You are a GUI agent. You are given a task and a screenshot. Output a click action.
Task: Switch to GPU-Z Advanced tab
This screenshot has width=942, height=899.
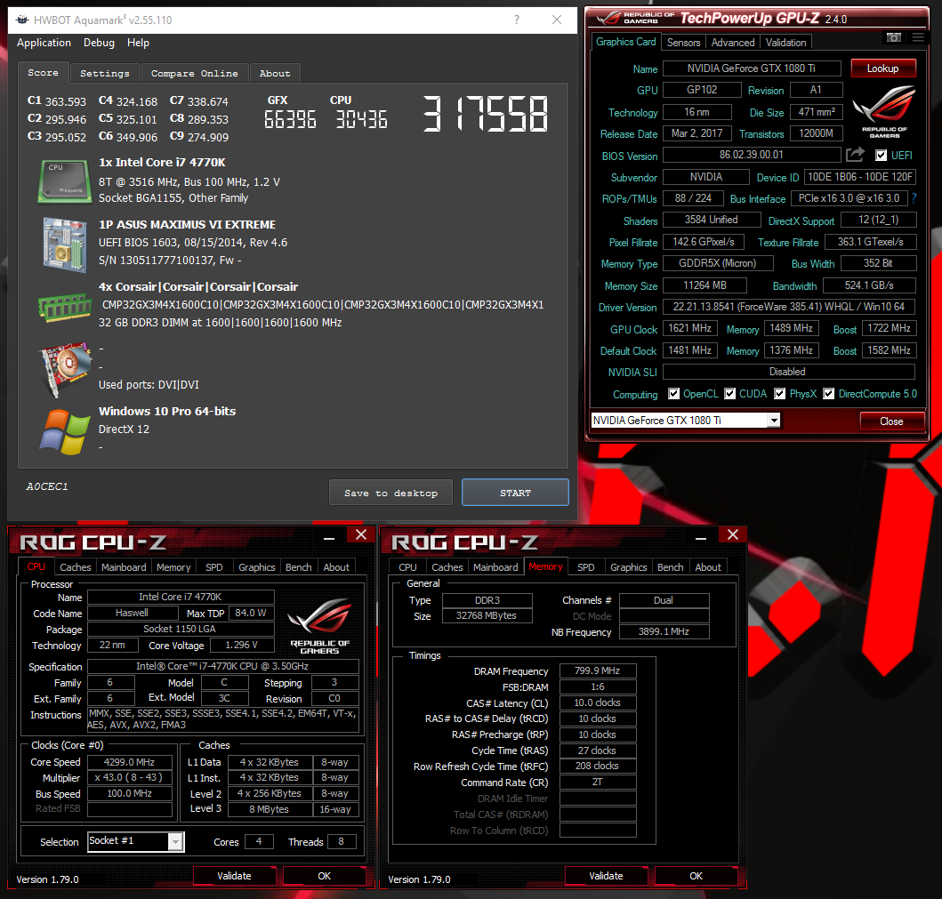coord(733,43)
